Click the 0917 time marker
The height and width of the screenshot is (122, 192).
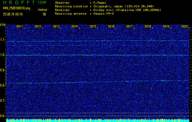pos(129,27)
